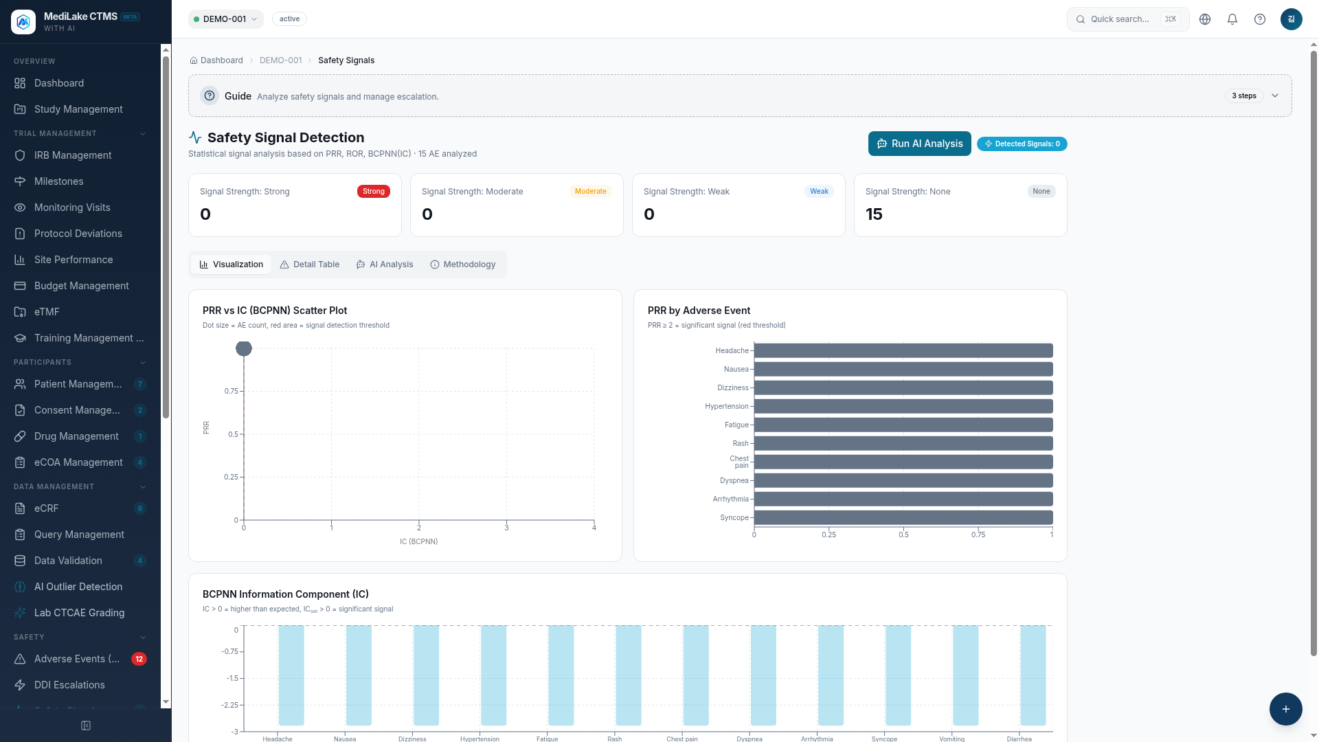Click Dashboard breadcrumb link
This screenshot has width=1319, height=742.
click(216, 60)
